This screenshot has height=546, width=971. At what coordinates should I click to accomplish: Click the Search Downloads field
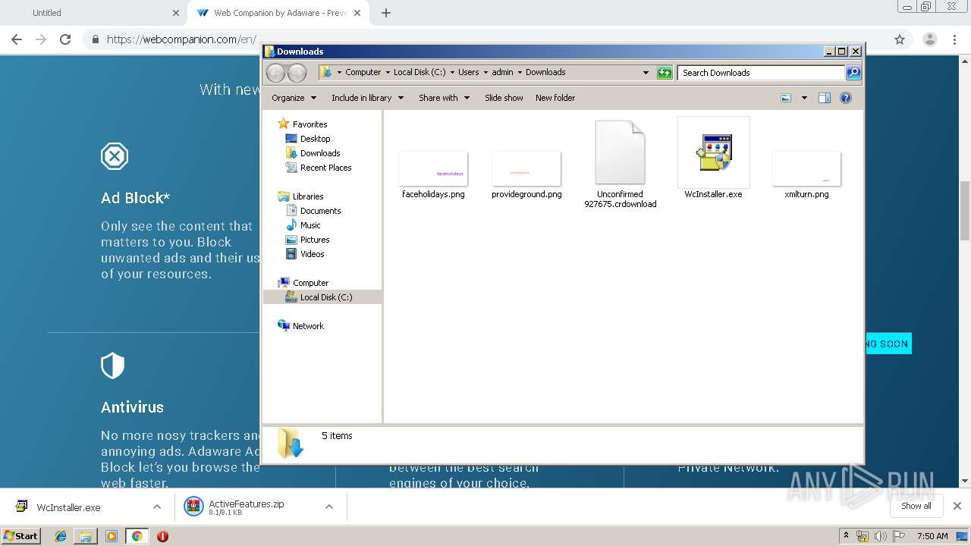point(761,73)
